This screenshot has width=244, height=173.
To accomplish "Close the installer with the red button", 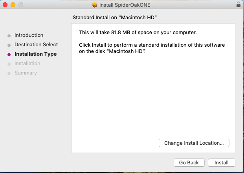I will tap(6, 5).
